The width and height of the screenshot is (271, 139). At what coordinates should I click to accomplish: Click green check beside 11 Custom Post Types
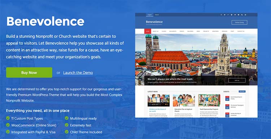coord(8,118)
